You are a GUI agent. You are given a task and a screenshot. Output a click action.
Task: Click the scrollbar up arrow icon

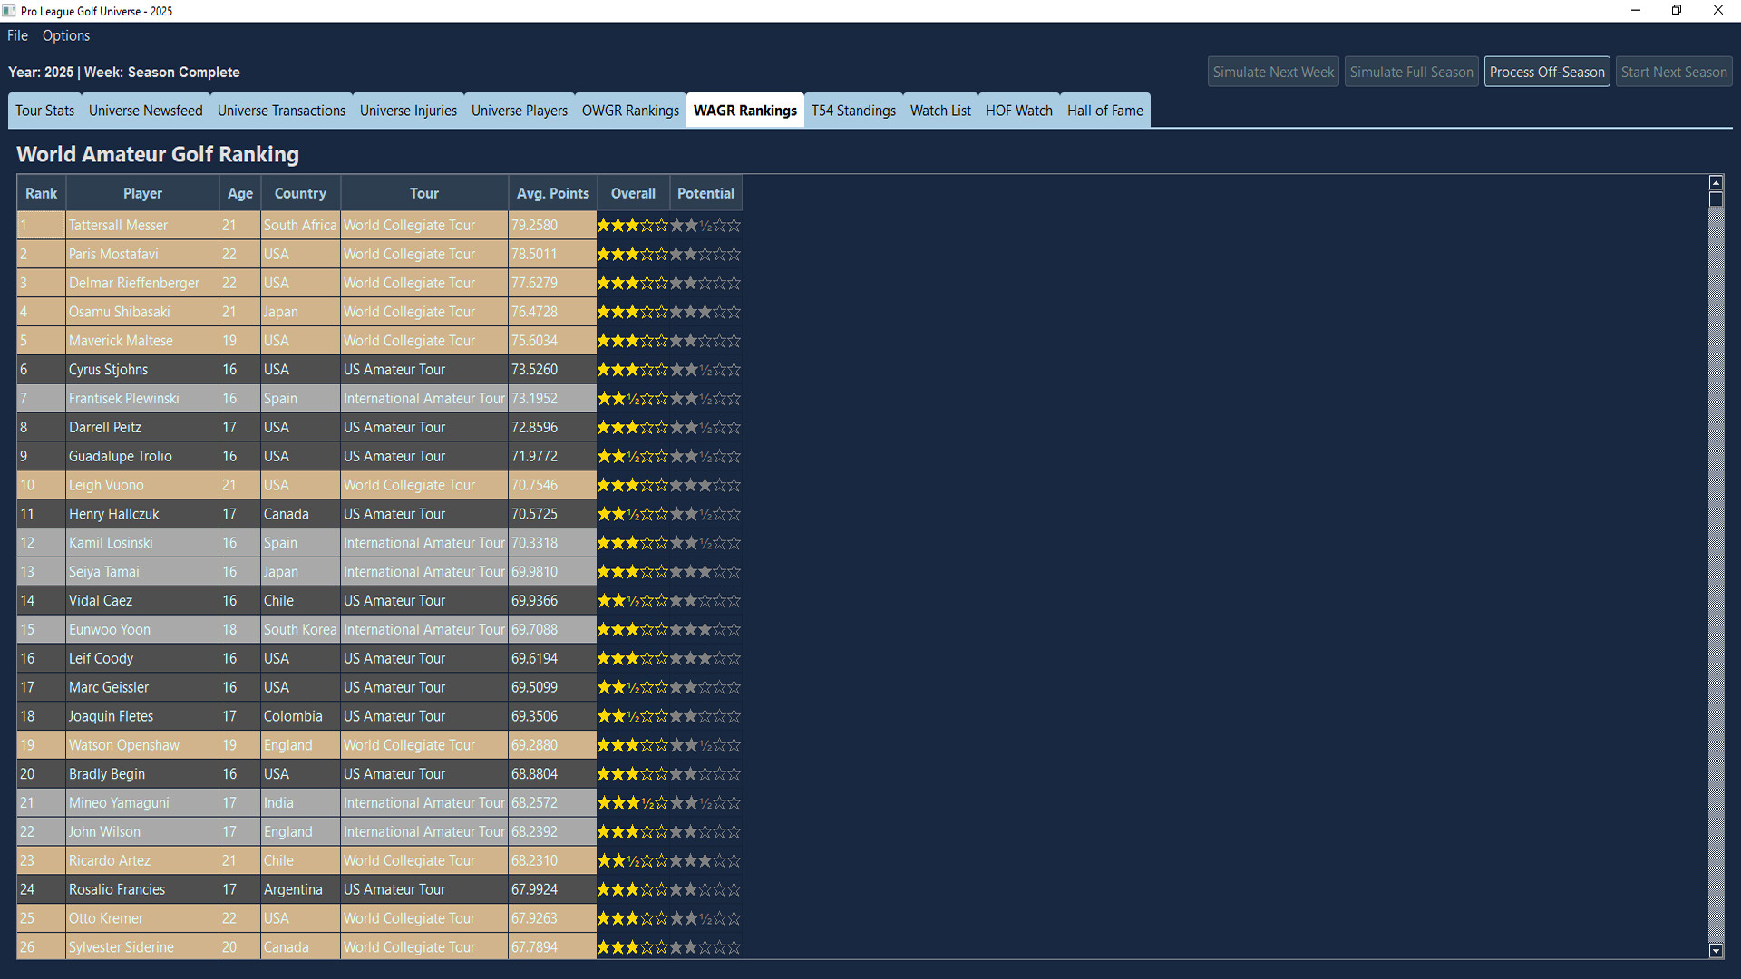click(x=1716, y=181)
